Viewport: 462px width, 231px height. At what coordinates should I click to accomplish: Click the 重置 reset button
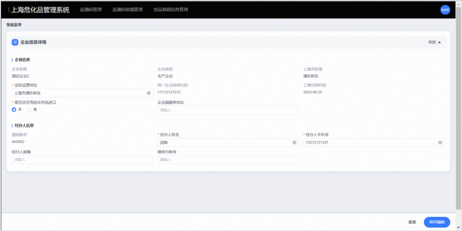412,222
